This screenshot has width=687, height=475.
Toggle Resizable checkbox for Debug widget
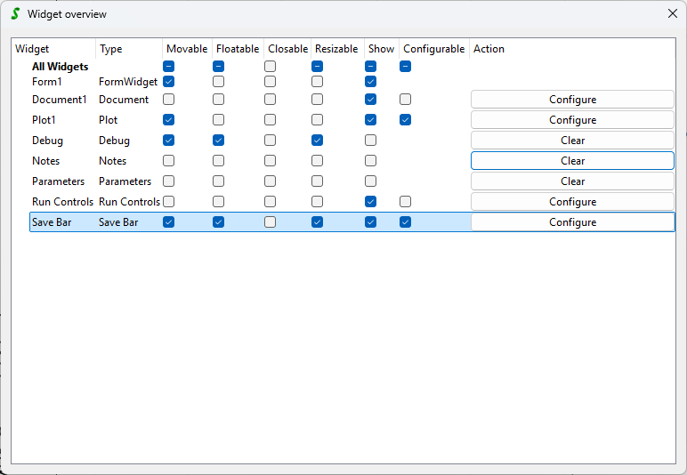coord(318,141)
